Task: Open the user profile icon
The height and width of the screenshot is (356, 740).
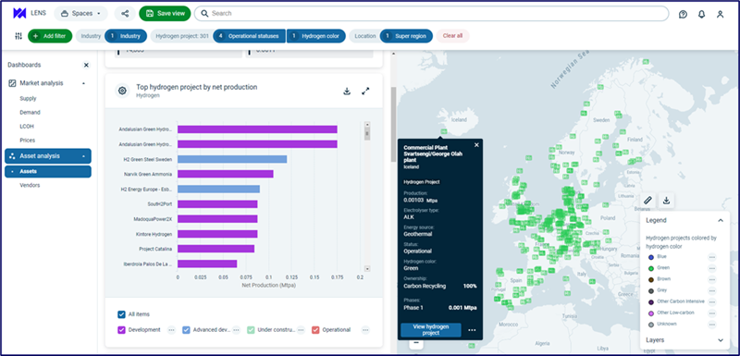Action: 720,14
